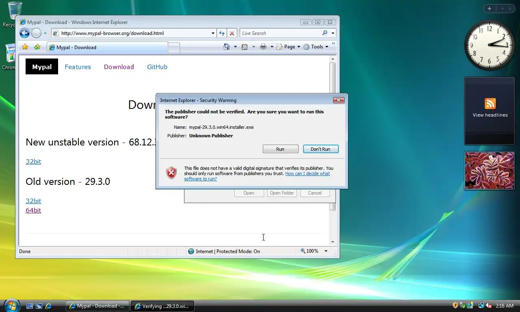Screen dimensions: 520x312
Task: Click the Live Search magnifier icon
Action: click(x=325, y=33)
